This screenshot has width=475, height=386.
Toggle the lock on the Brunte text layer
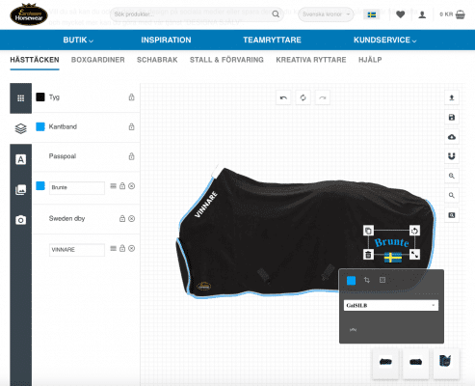pyautogui.click(x=122, y=186)
